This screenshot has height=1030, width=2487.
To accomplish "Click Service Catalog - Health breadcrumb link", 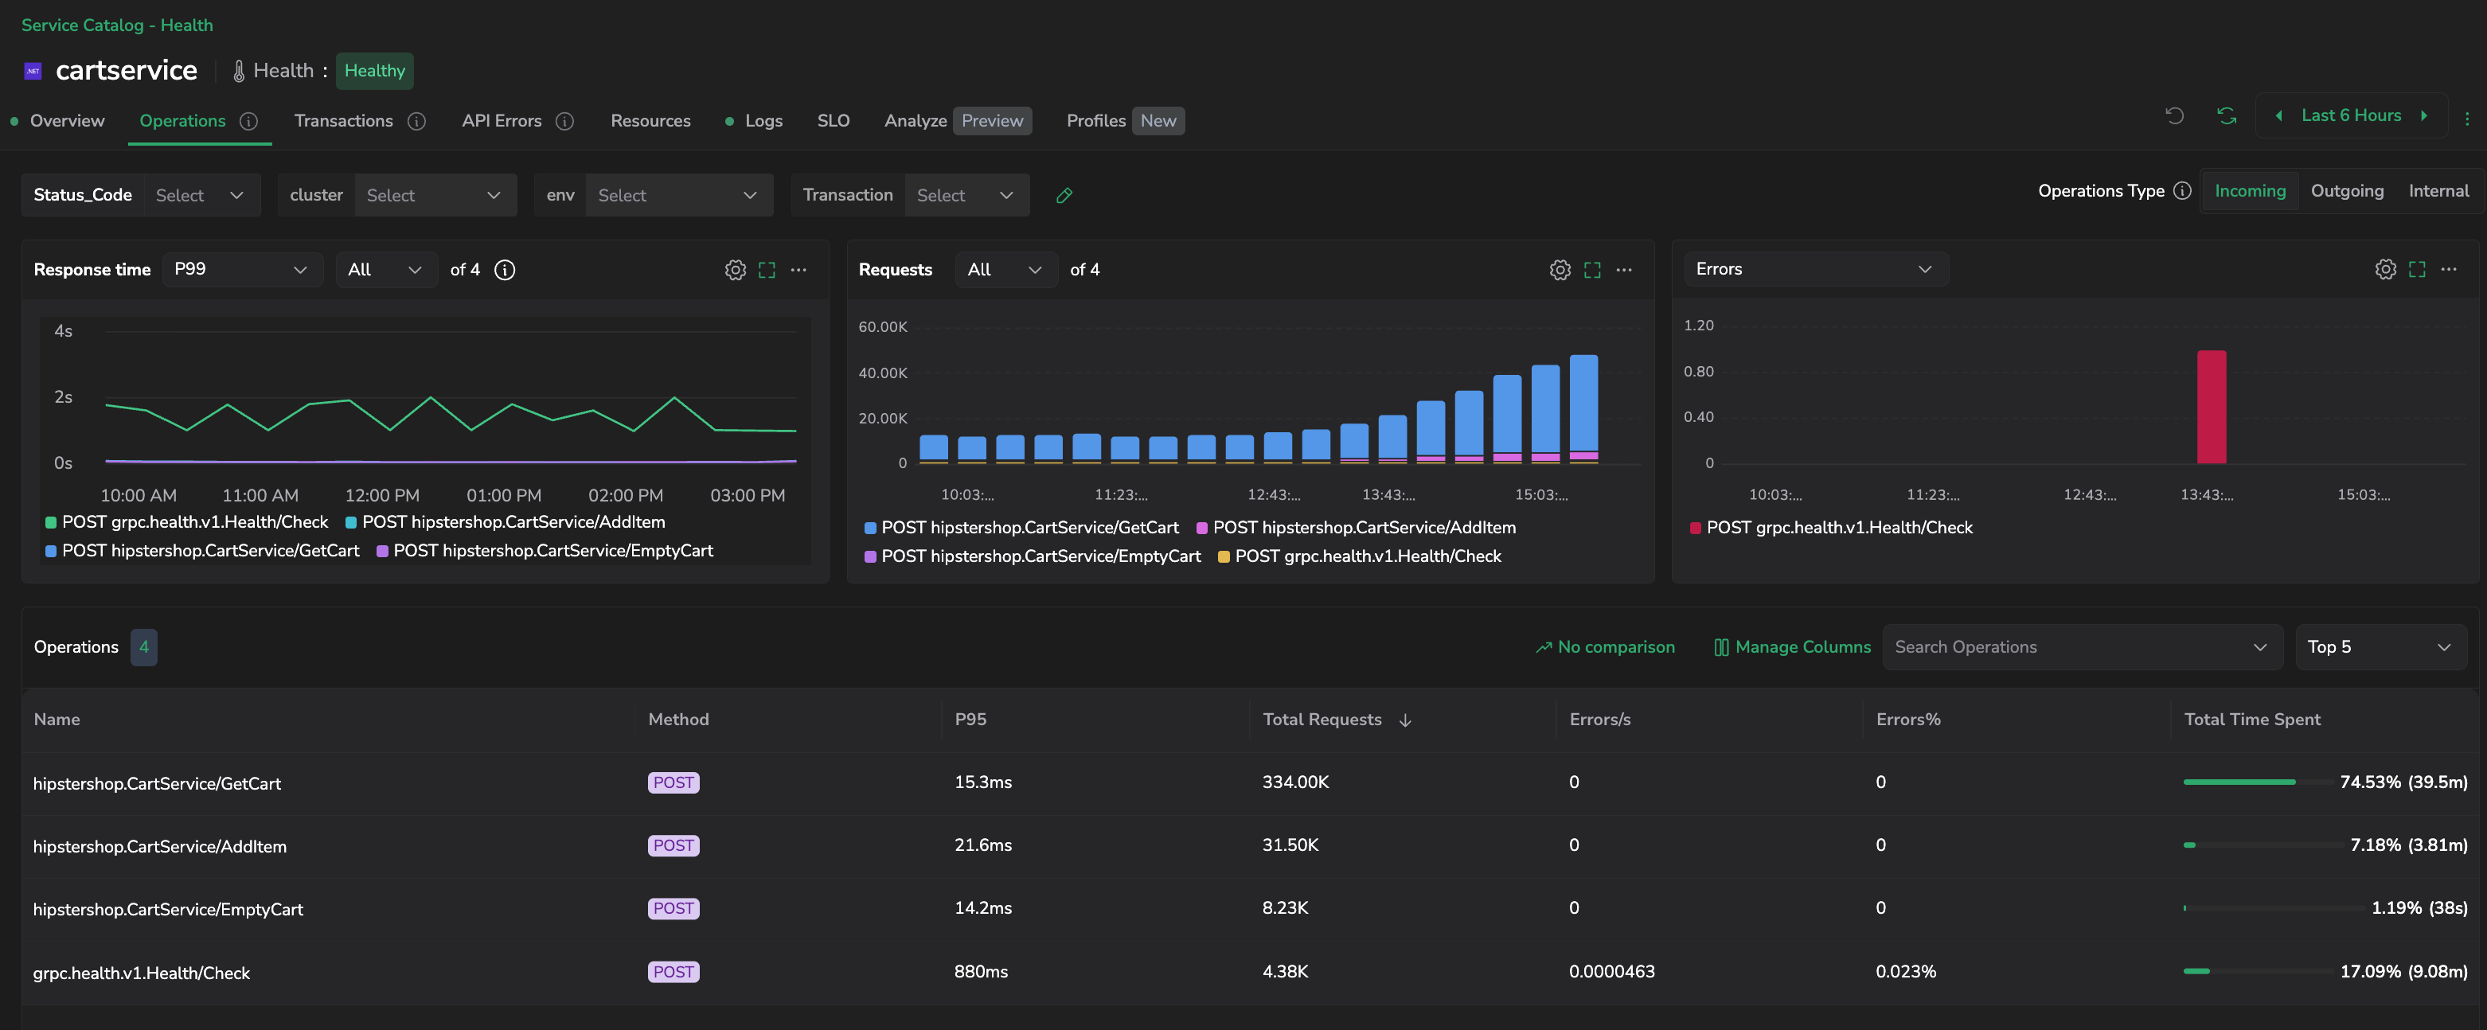I will [117, 25].
